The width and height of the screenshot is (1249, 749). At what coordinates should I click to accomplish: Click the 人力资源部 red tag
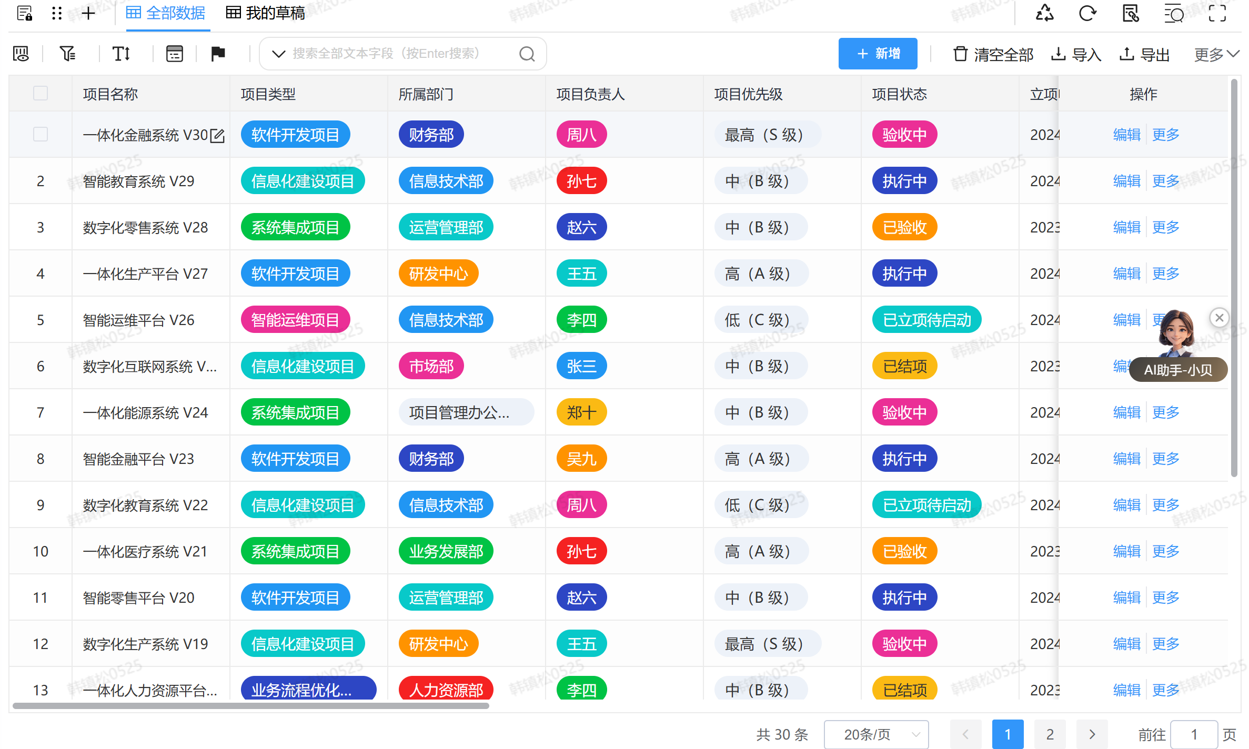click(x=446, y=689)
